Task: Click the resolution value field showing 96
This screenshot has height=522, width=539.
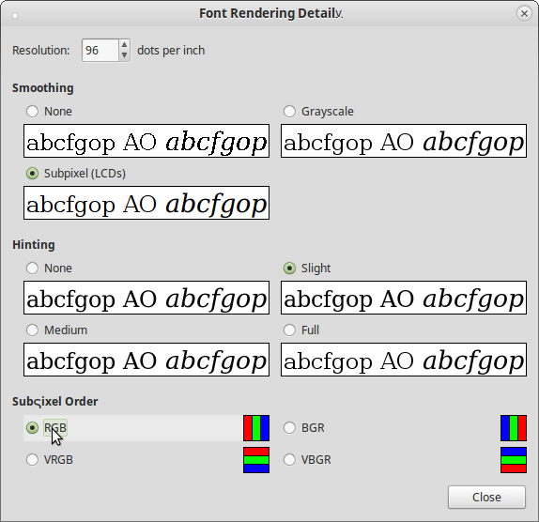Action: point(100,50)
